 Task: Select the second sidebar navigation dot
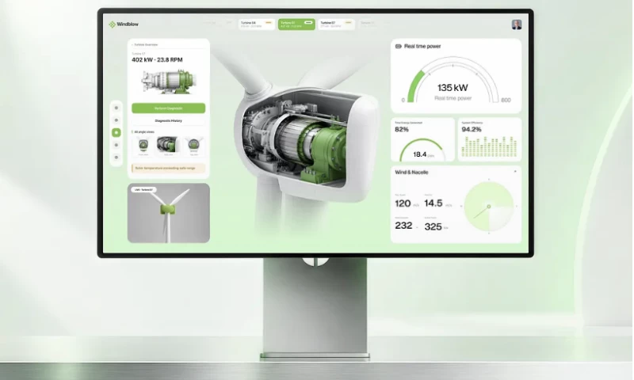coord(116,120)
